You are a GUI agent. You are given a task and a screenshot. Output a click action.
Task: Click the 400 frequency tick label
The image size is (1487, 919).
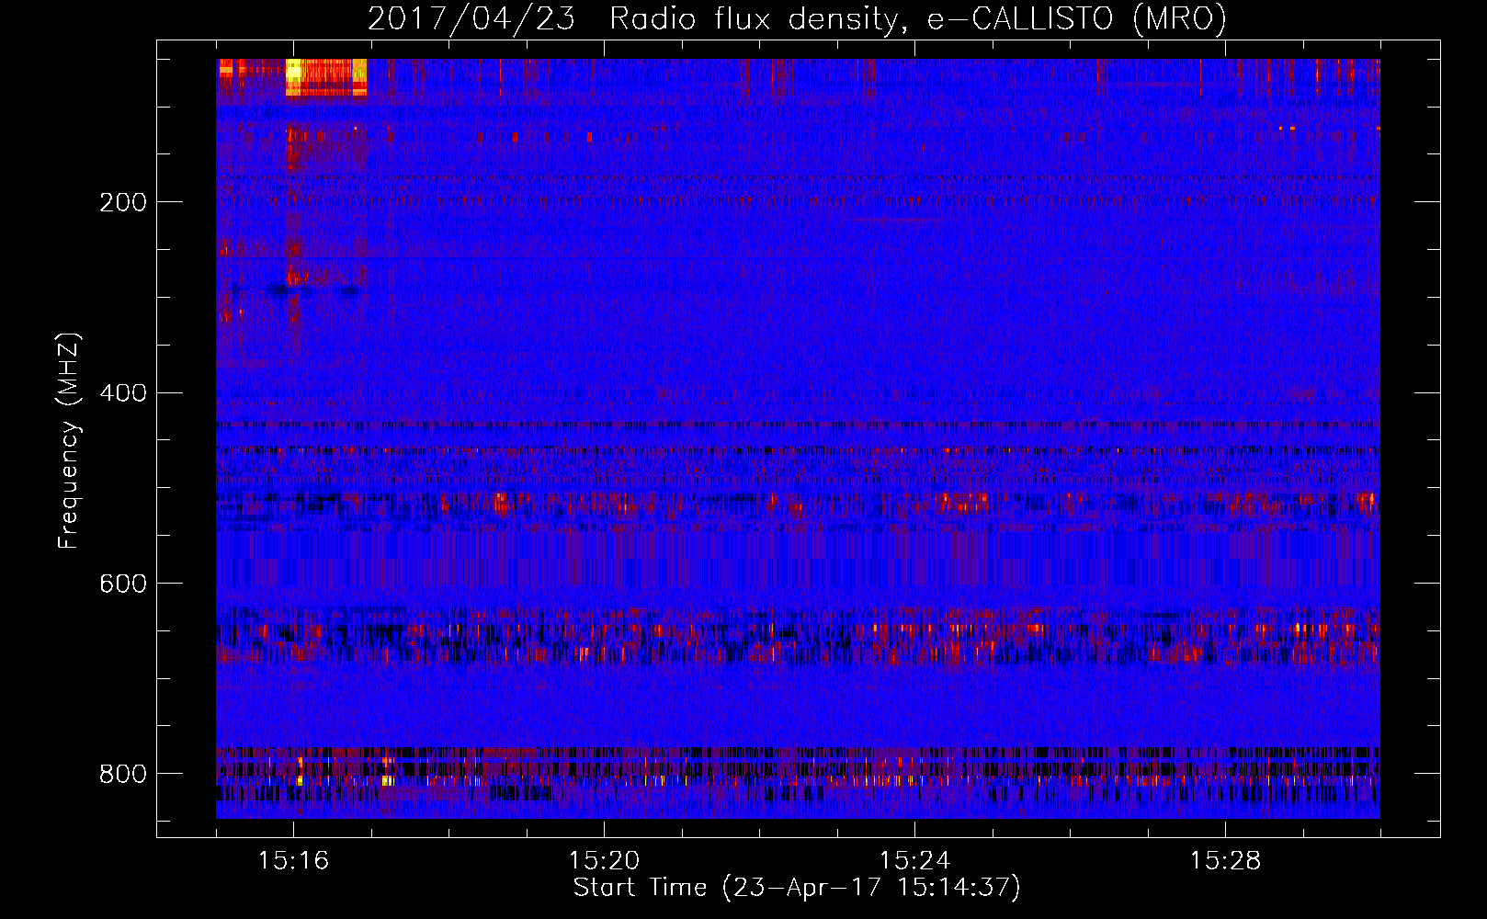coord(123,393)
